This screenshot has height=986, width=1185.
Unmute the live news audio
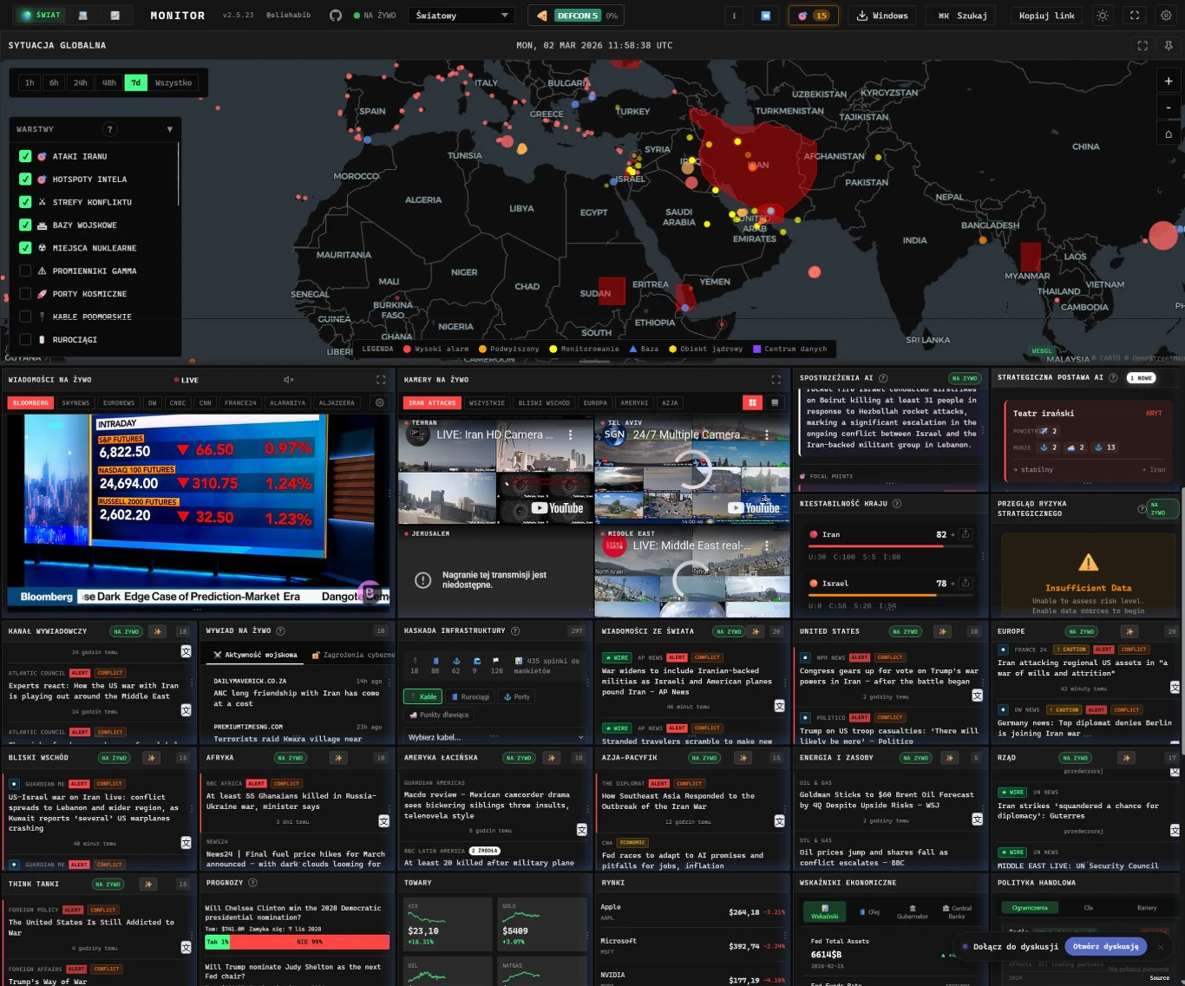tap(288, 380)
